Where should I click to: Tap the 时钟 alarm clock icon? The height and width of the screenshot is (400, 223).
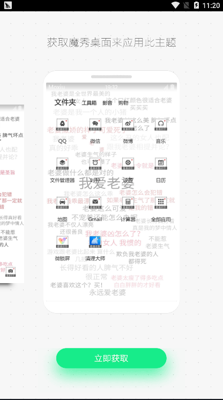click(x=95, y=164)
